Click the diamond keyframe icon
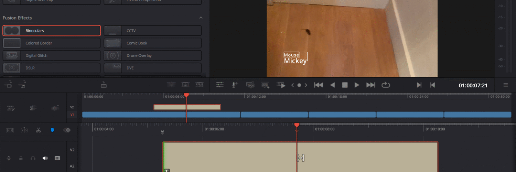The width and height of the screenshot is (516, 172). (67, 130)
